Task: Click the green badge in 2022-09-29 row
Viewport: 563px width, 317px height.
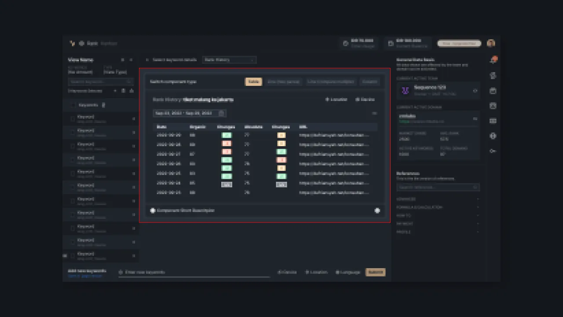Action: pos(227,135)
